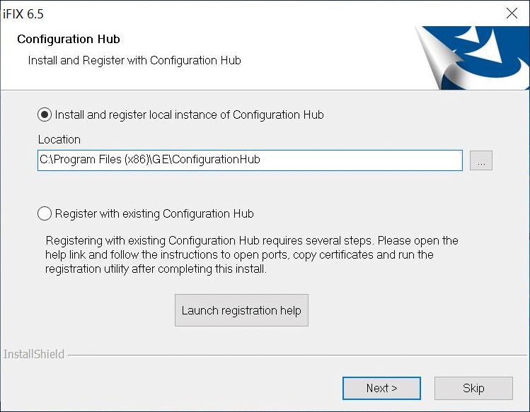The height and width of the screenshot is (412, 530).
Task: Click the 'Configuration Hub' heading text
Action: coord(69,39)
